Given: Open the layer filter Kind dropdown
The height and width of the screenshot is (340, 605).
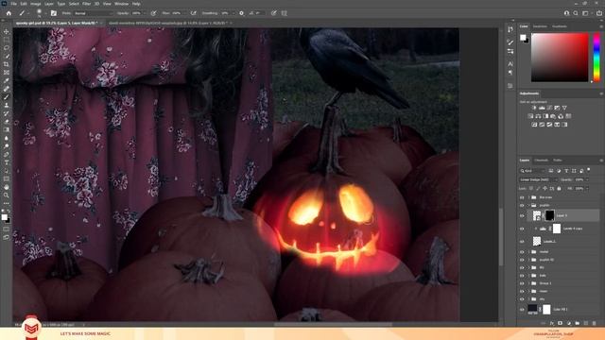Looking at the screenshot, I should (532, 171).
